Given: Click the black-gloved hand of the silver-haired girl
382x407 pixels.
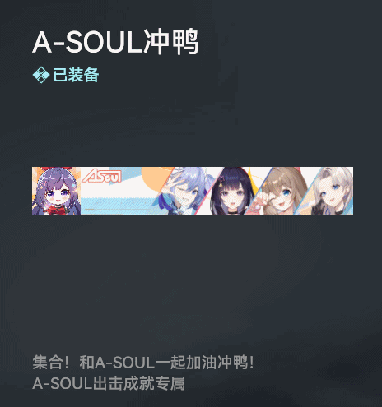Looking at the screenshot, I should click(319, 208).
